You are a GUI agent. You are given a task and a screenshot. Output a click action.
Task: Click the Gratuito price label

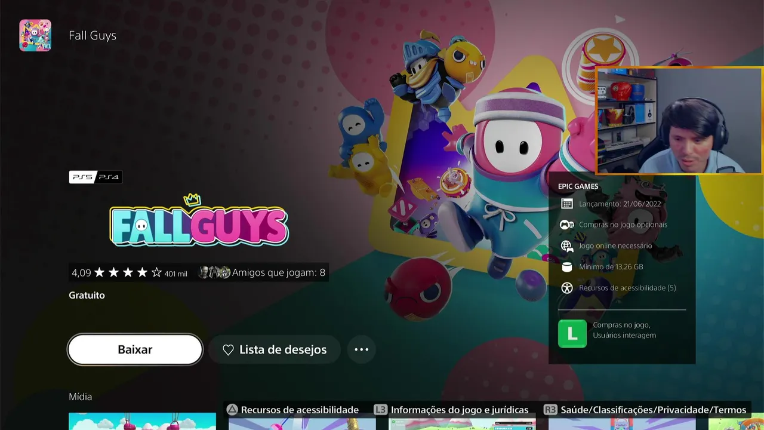coord(87,295)
